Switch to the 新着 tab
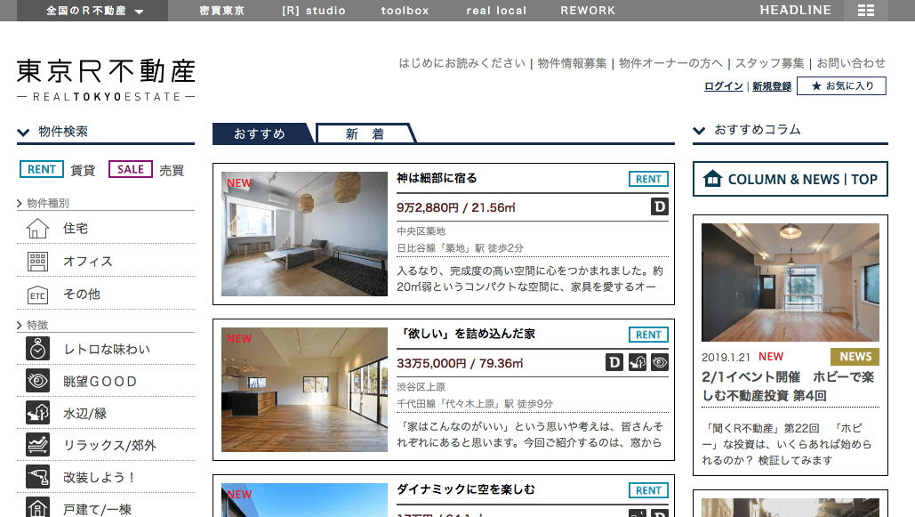Viewport: 915px width, 517px height. 365,133
